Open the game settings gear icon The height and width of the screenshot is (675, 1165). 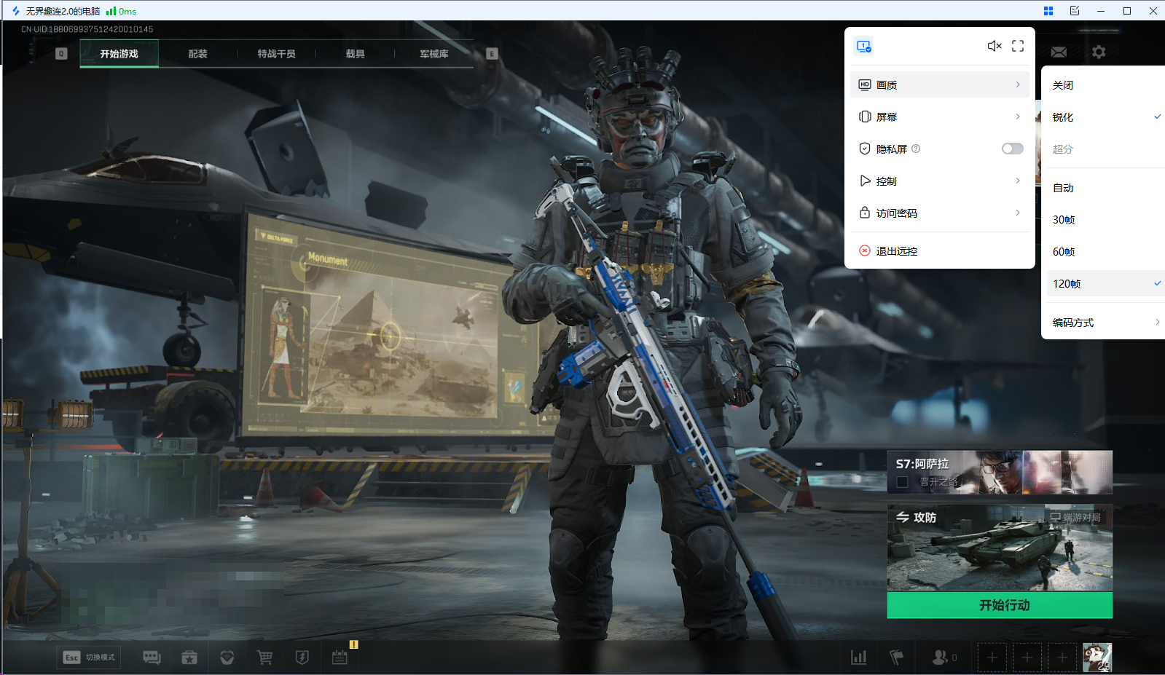point(1099,52)
